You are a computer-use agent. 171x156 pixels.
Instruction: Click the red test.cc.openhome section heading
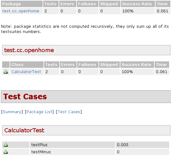coord(29,50)
